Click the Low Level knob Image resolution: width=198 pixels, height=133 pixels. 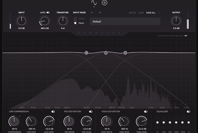point(49,122)
